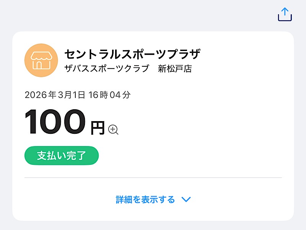The width and height of the screenshot is (306, 230).
Task: Click the 16時04分 time text
Action: coord(109,95)
